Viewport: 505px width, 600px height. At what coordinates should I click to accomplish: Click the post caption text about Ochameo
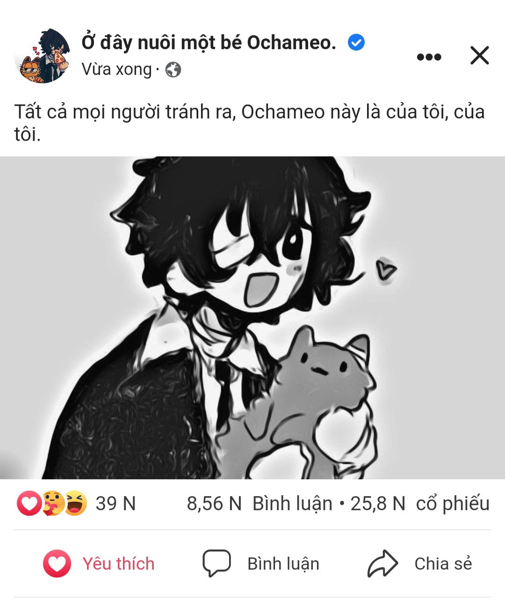click(249, 123)
